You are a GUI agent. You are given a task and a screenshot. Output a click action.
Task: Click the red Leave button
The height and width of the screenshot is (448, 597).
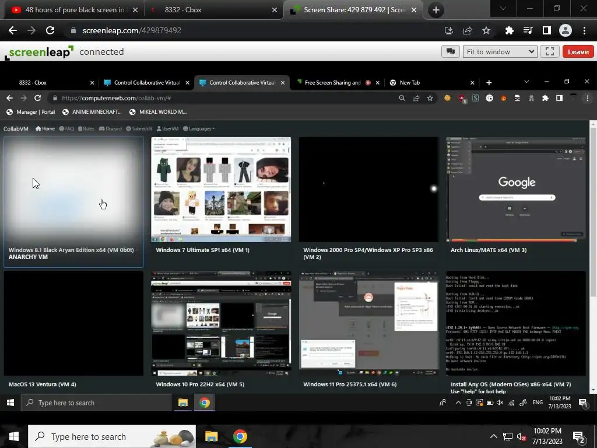[578, 51]
